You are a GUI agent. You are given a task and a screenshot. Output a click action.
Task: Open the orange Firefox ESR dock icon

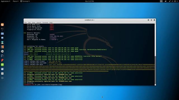point(2,25)
